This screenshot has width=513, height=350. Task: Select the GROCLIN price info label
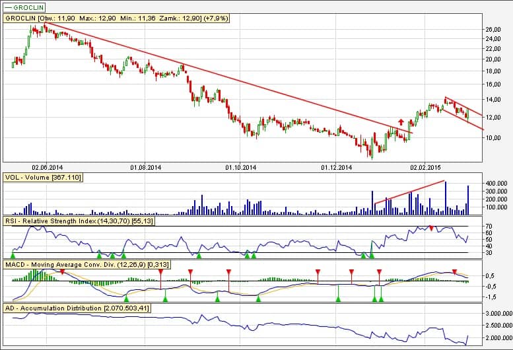117,18
